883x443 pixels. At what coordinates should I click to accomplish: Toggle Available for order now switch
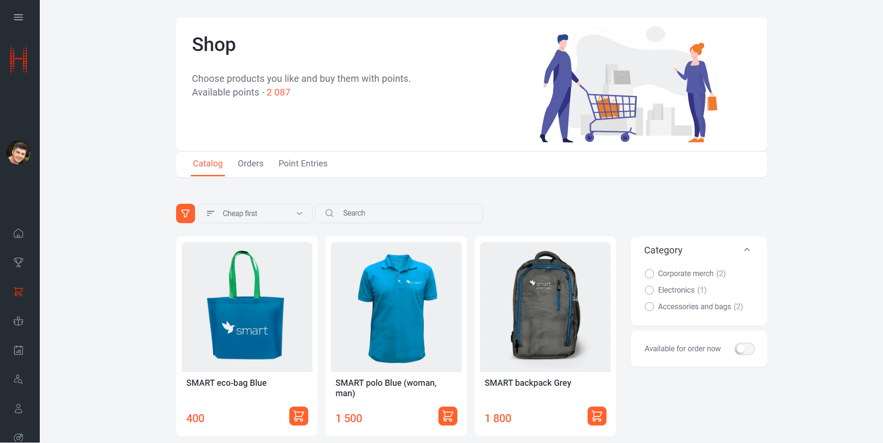click(x=744, y=349)
